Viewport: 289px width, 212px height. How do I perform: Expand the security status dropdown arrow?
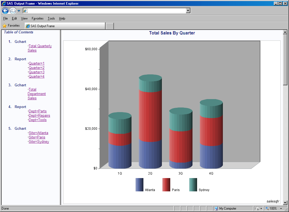pyautogui.click(x=261, y=208)
